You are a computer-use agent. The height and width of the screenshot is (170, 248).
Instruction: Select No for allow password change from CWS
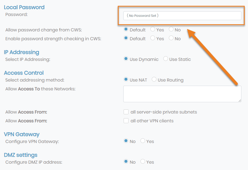(x=171, y=29)
